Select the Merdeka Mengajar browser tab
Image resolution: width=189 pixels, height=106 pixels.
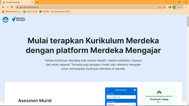point(17,2)
